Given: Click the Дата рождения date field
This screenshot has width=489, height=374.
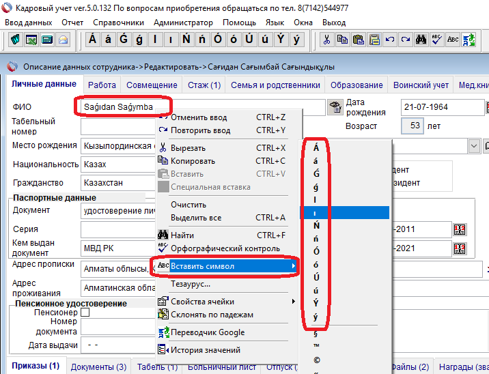Looking at the screenshot, I should point(441,107).
